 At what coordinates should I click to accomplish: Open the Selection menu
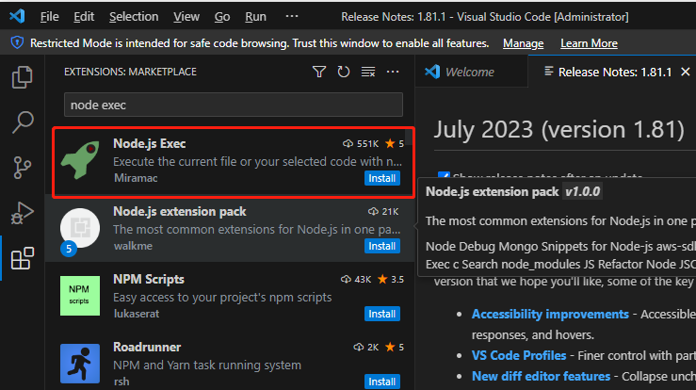[134, 17]
